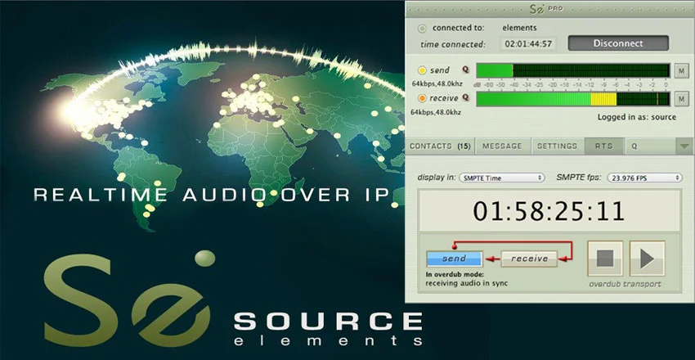Select the RTS tab

coord(604,146)
